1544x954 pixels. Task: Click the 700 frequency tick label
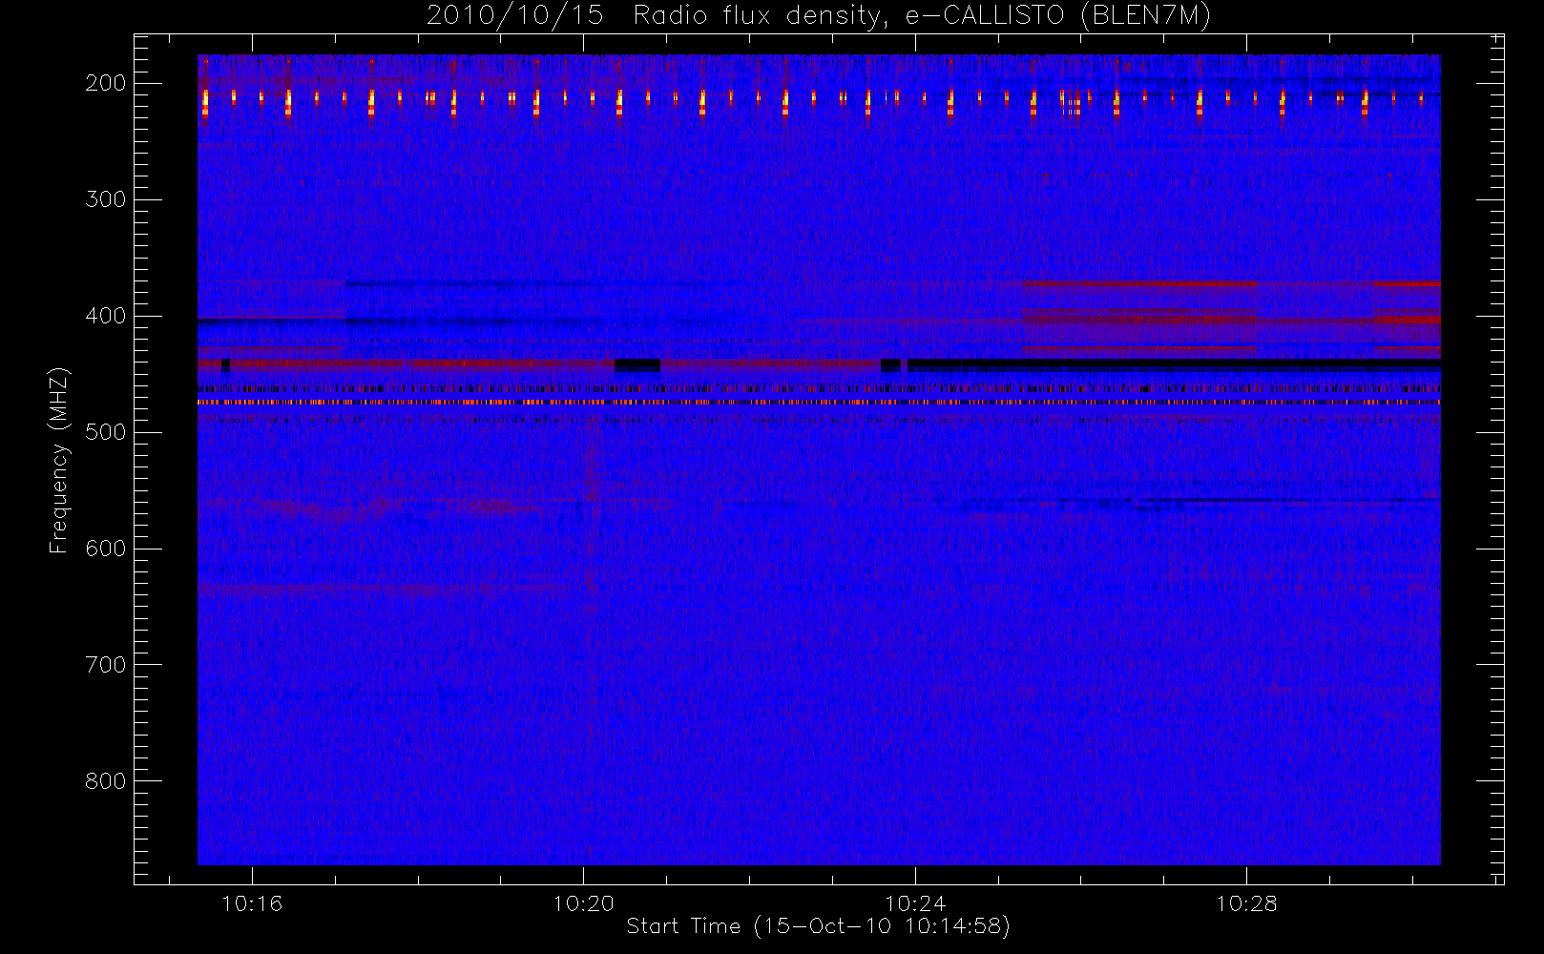pyautogui.click(x=105, y=665)
